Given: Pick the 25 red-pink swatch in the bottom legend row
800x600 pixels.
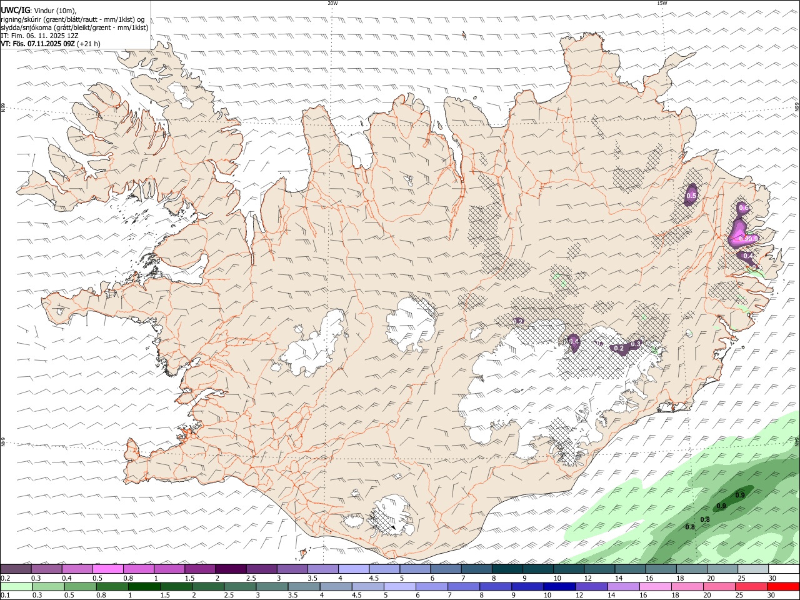Looking at the screenshot, I should (751, 587).
